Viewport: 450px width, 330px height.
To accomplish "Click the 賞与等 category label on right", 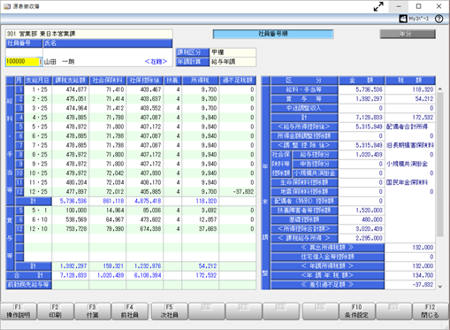I will coord(304,99).
